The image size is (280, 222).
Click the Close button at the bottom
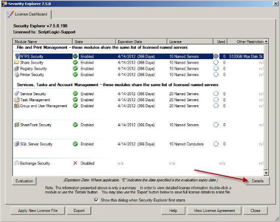click(x=255, y=210)
